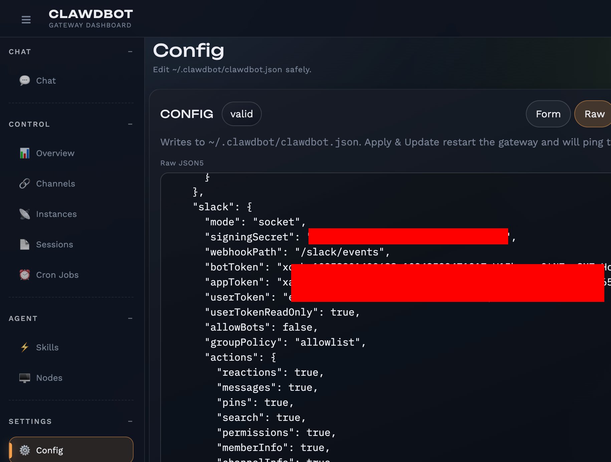Collapse the SETTINGS sidebar section
The height and width of the screenshot is (462, 611).
pyautogui.click(x=130, y=422)
